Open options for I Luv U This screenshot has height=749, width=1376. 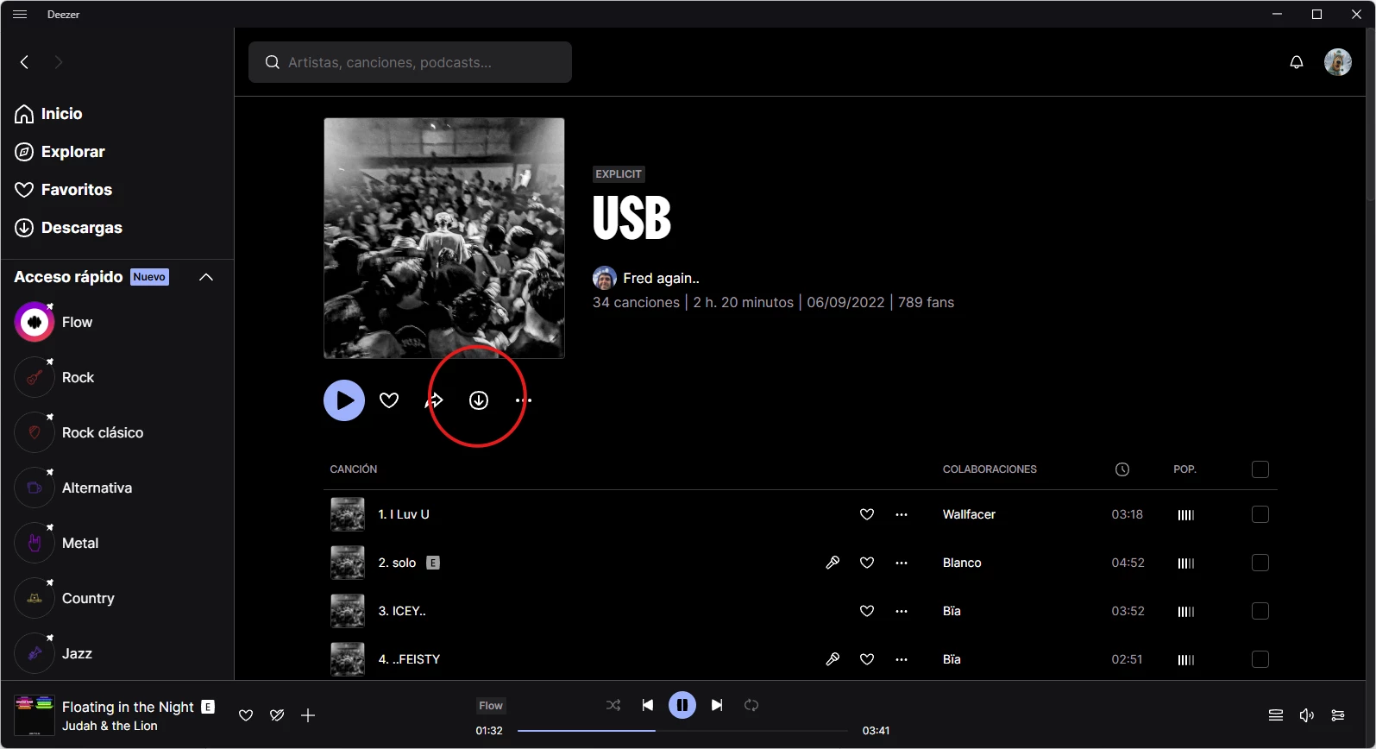[902, 514]
